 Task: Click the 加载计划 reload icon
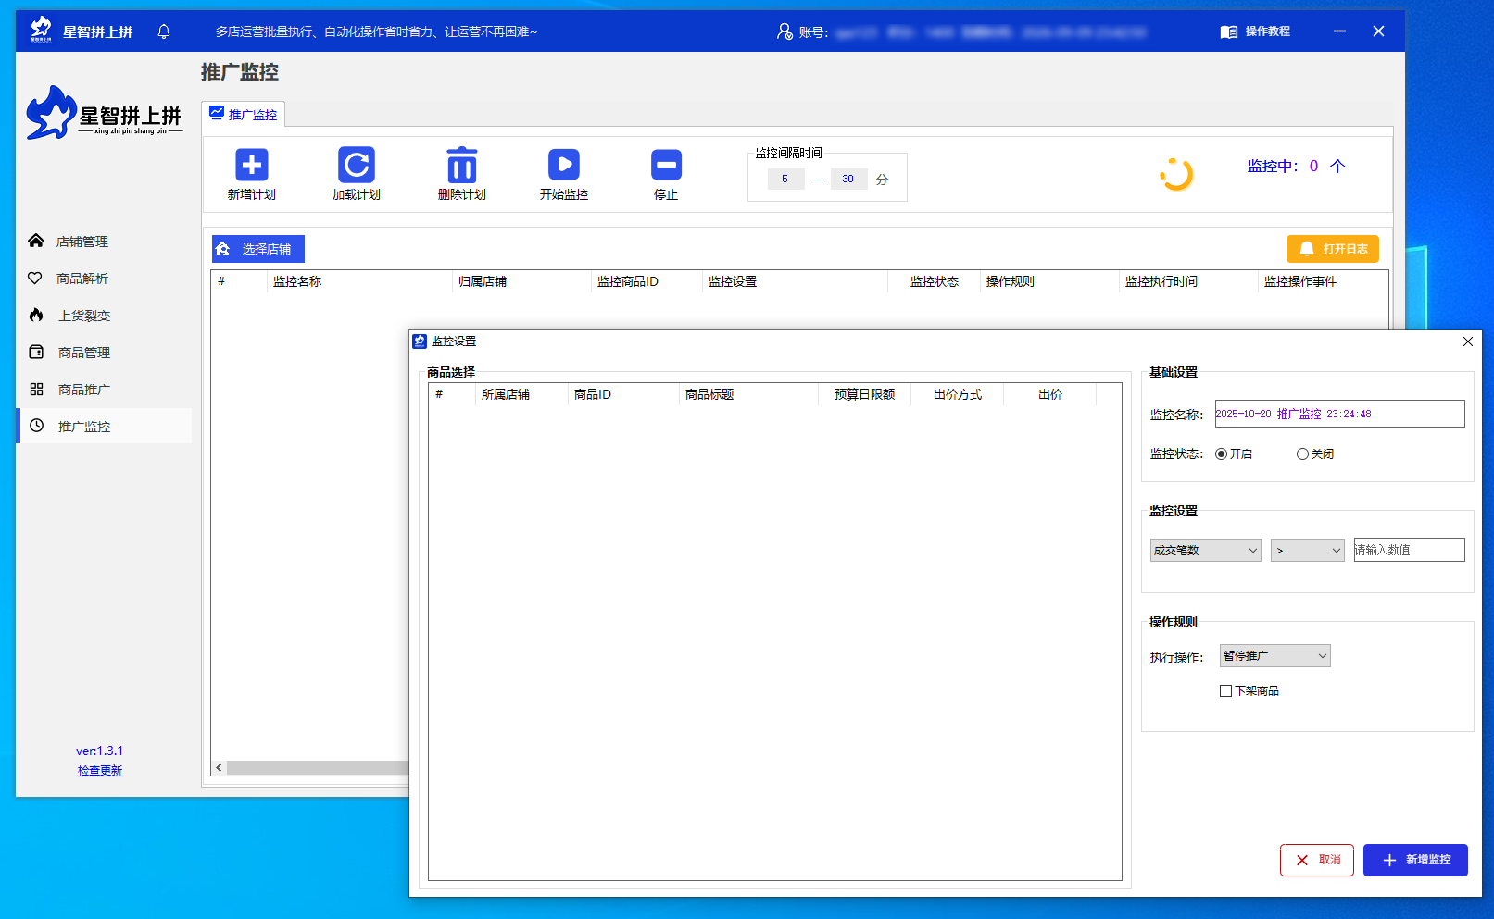click(x=356, y=166)
